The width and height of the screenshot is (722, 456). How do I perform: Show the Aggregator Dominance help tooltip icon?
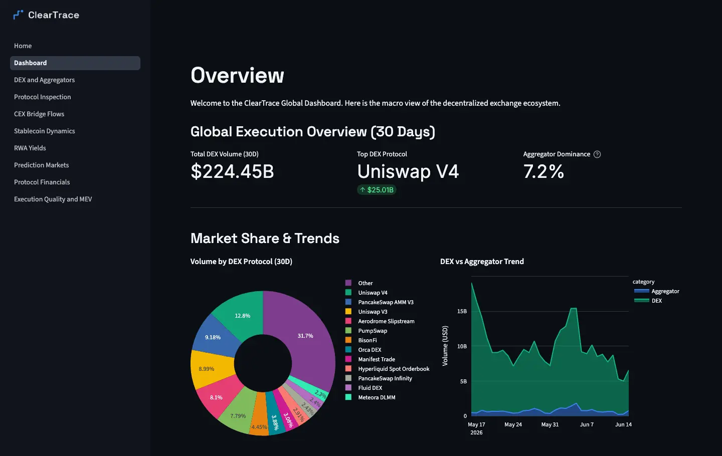[x=597, y=154]
